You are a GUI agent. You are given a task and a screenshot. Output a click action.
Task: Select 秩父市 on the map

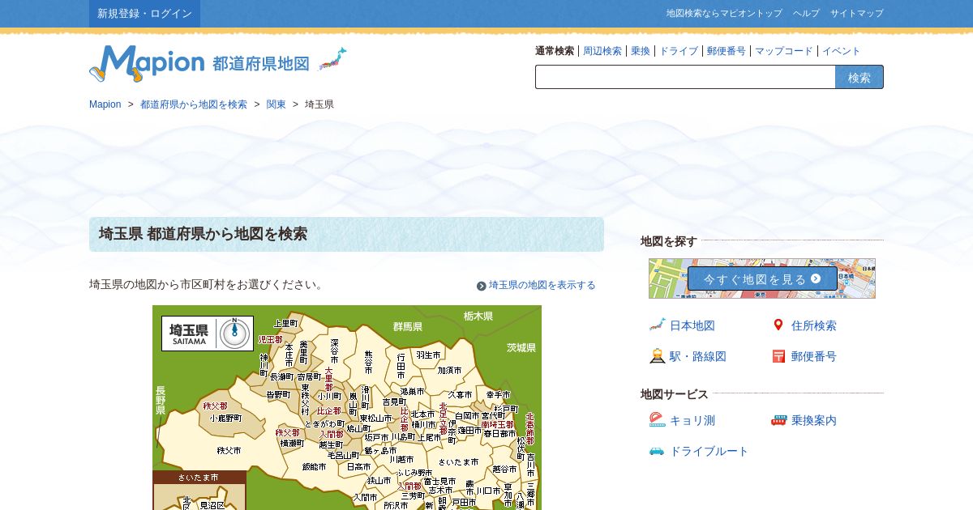pyautogui.click(x=229, y=450)
